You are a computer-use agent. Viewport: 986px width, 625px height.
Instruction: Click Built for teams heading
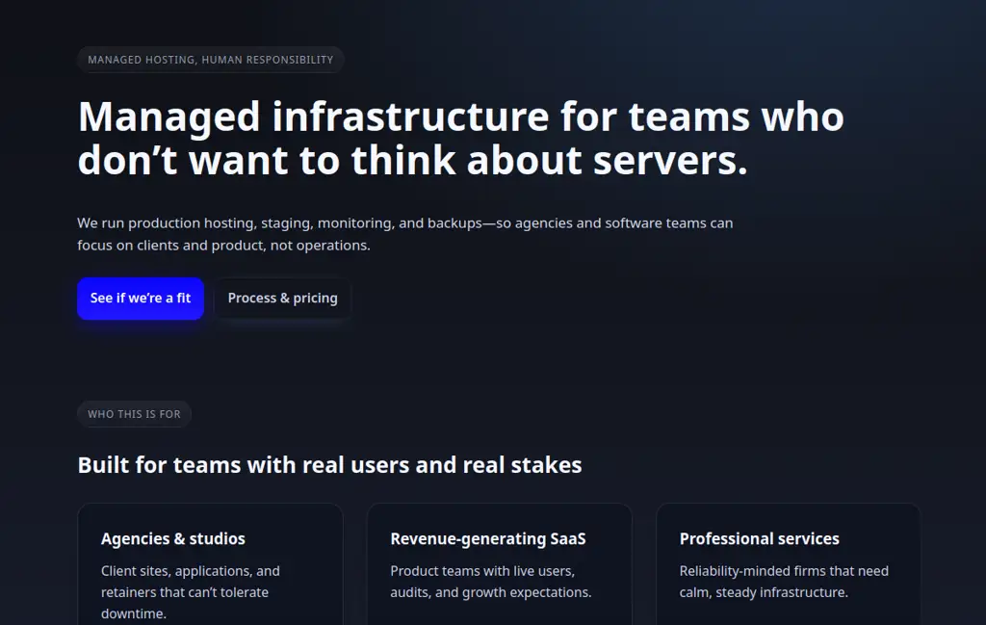click(329, 464)
